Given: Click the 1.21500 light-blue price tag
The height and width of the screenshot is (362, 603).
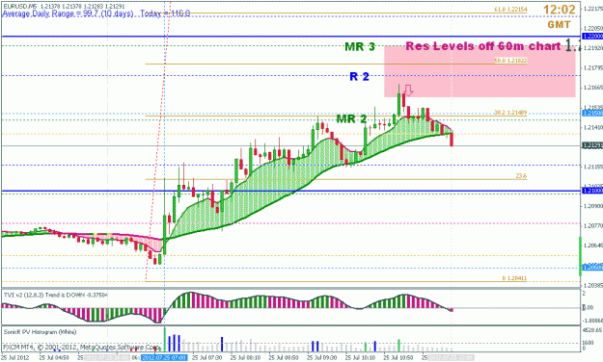Looking at the screenshot, I should click(592, 114).
